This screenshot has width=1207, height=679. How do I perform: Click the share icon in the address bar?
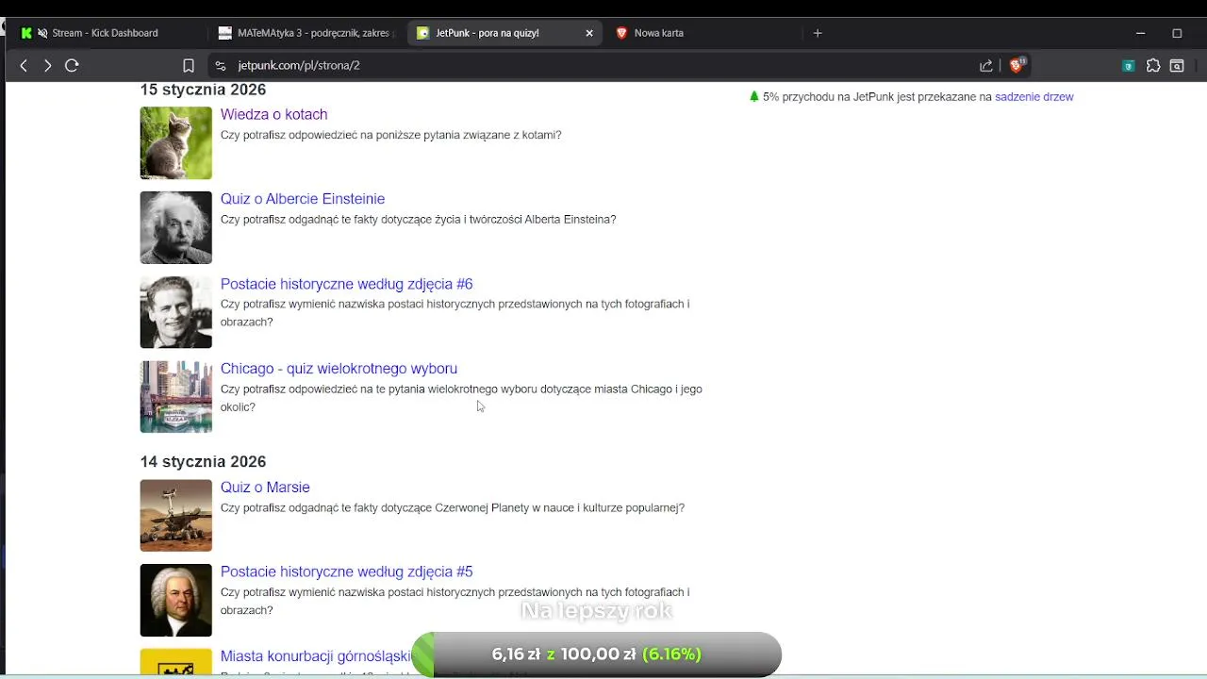[986, 66]
